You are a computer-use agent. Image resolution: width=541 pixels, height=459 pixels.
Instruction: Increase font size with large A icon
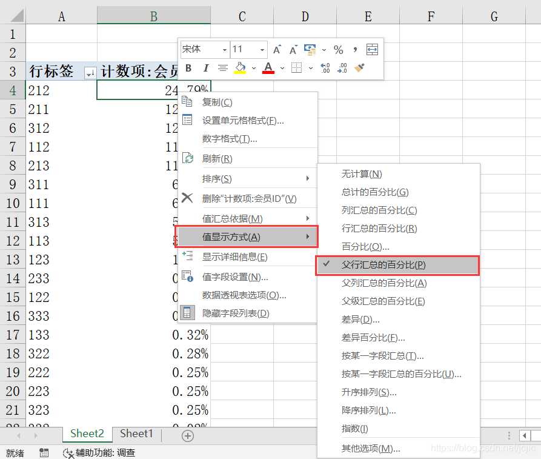coord(277,50)
